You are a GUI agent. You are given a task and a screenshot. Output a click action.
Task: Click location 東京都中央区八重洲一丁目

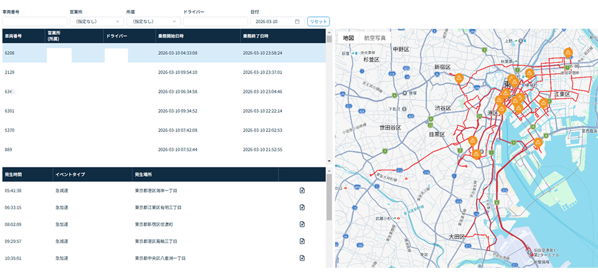point(160,258)
